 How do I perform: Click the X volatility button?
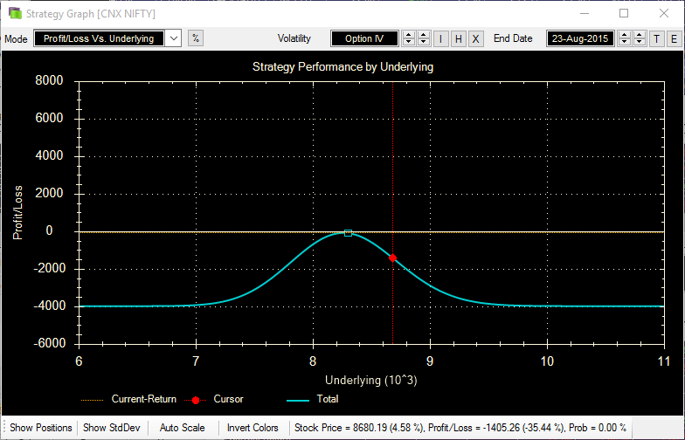click(x=475, y=38)
